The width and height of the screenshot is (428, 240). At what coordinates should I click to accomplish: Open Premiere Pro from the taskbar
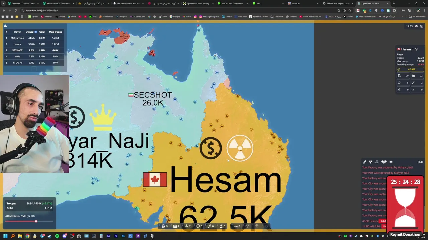pyautogui.click(x=116, y=236)
